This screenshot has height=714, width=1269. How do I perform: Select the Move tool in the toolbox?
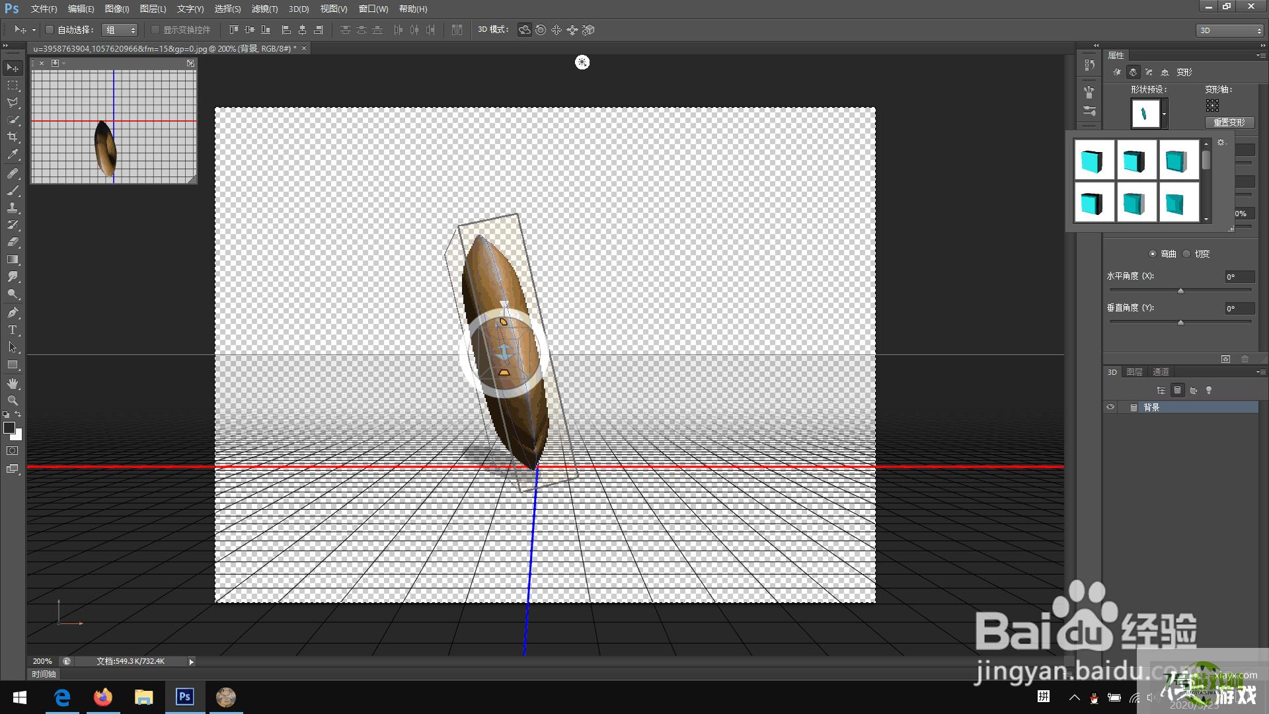tap(13, 68)
